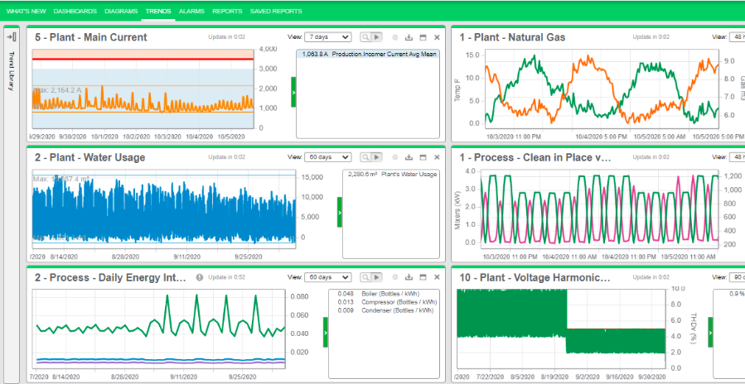Toggle play mode on Daily Energy trend
The height and width of the screenshot is (384, 745).
[x=377, y=277]
